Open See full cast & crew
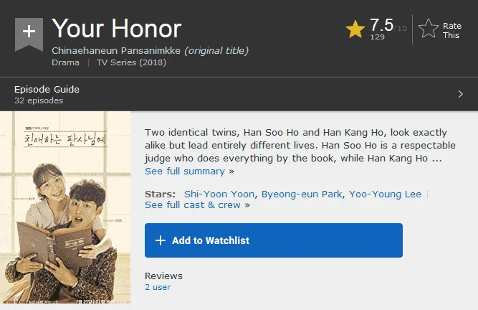The width and height of the screenshot is (478, 310). click(193, 205)
